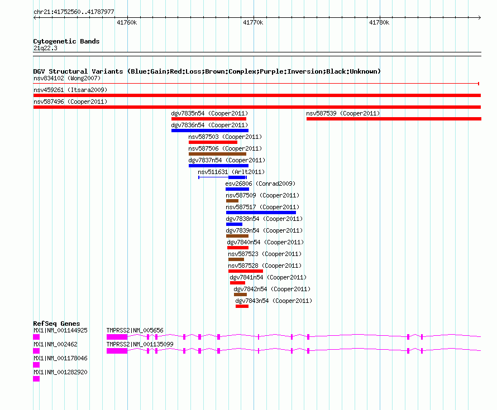Select the 21q22.3 band label
This screenshot has height=410, width=497.
point(45,48)
